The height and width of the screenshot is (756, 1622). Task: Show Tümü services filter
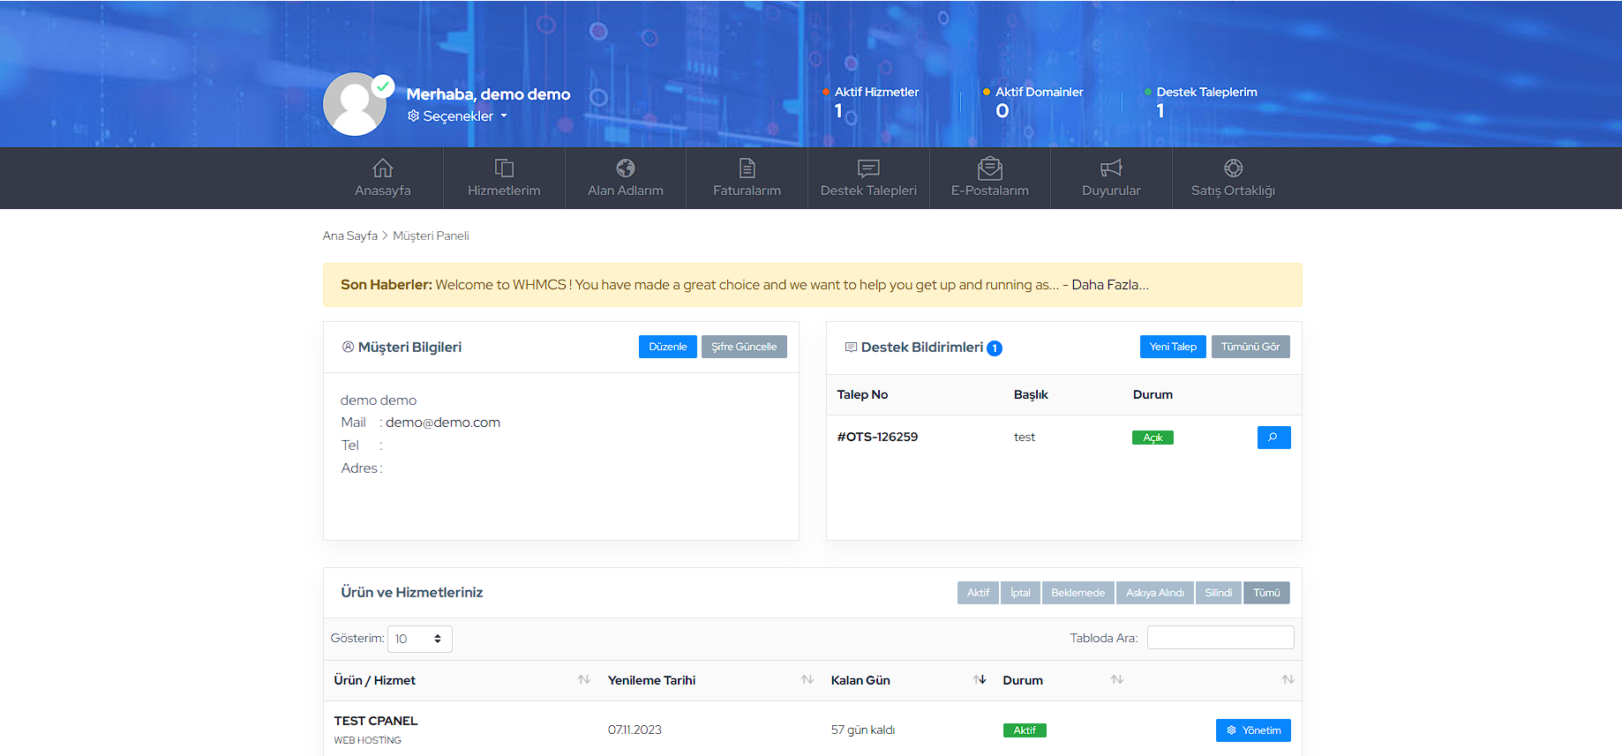(1265, 593)
